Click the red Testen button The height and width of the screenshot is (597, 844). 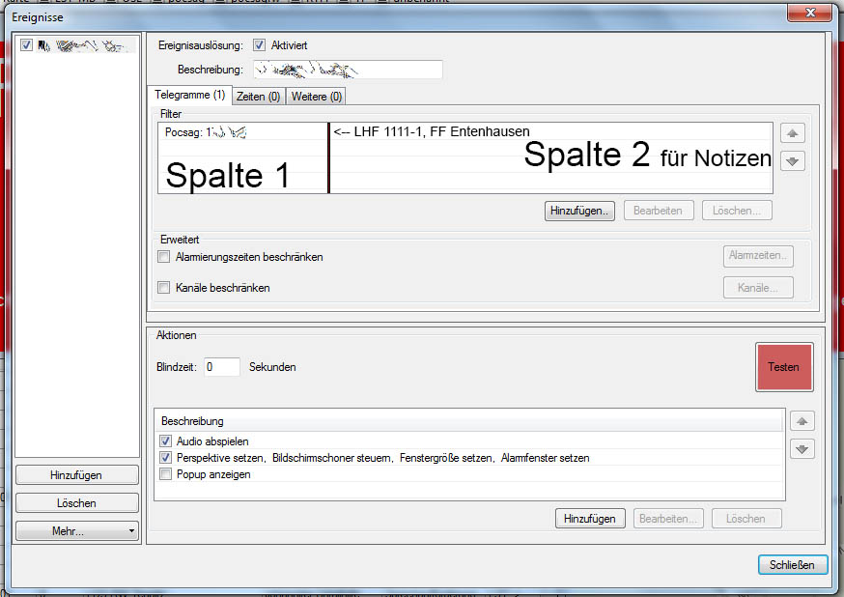tap(784, 366)
